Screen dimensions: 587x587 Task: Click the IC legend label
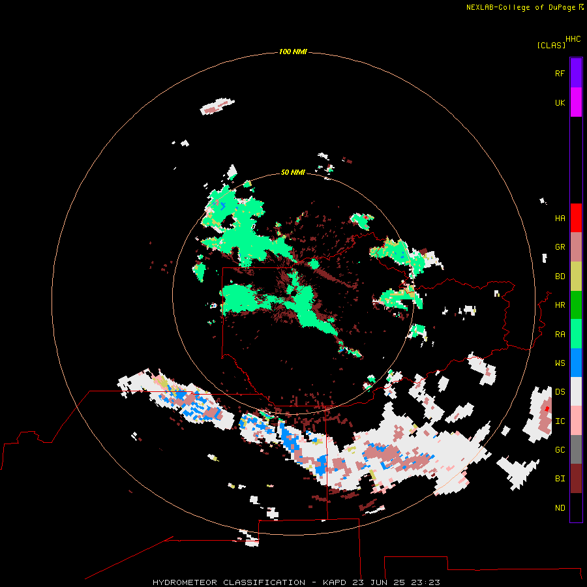click(x=560, y=421)
